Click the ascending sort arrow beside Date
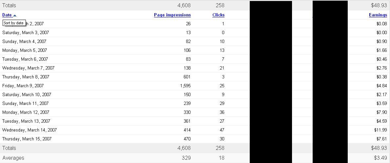Viewport: 390px width, 163px height. (x=15, y=15)
